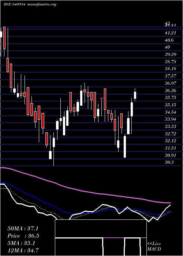Click the 36.97 price axis label
Screen dimensions: 183x256
[x=171, y=83]
